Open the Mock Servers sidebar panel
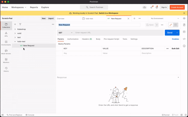The height and width of the screenshot is (117, 188). coord(6,52)
